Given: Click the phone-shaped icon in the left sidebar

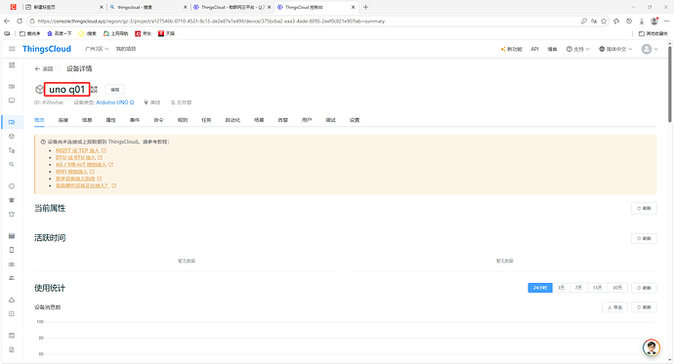Looking at the screenshot, I should coord(12,250).
